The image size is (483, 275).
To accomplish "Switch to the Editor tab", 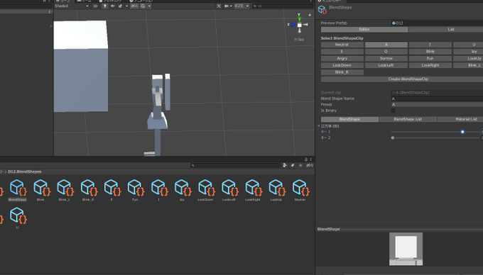I will pyautogui.click(x=364, y=30).
